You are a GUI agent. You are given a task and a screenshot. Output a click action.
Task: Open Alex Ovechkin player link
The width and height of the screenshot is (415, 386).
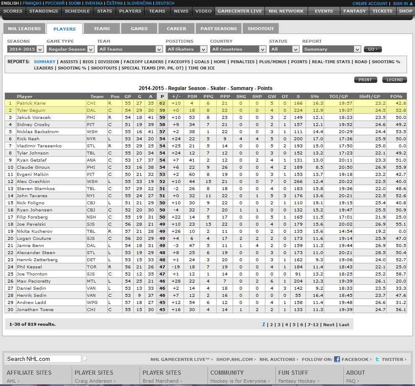click(34, 181)
